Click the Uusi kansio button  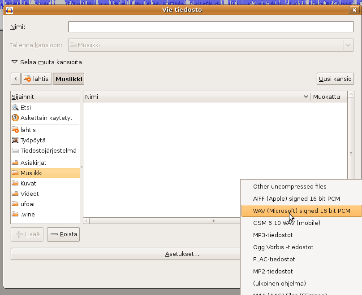pyautogui.click(x=335, y=79)
